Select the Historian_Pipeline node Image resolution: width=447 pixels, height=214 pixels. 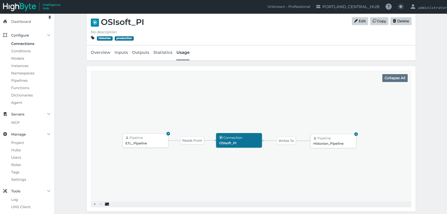(x=333, y=141)
